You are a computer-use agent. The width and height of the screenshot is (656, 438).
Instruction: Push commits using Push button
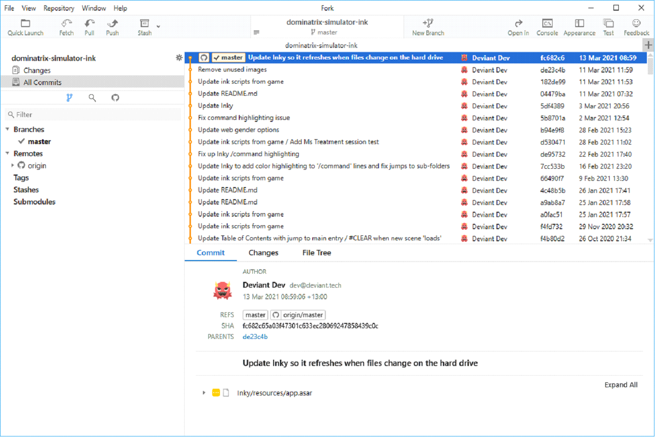(x=113, y=28)
